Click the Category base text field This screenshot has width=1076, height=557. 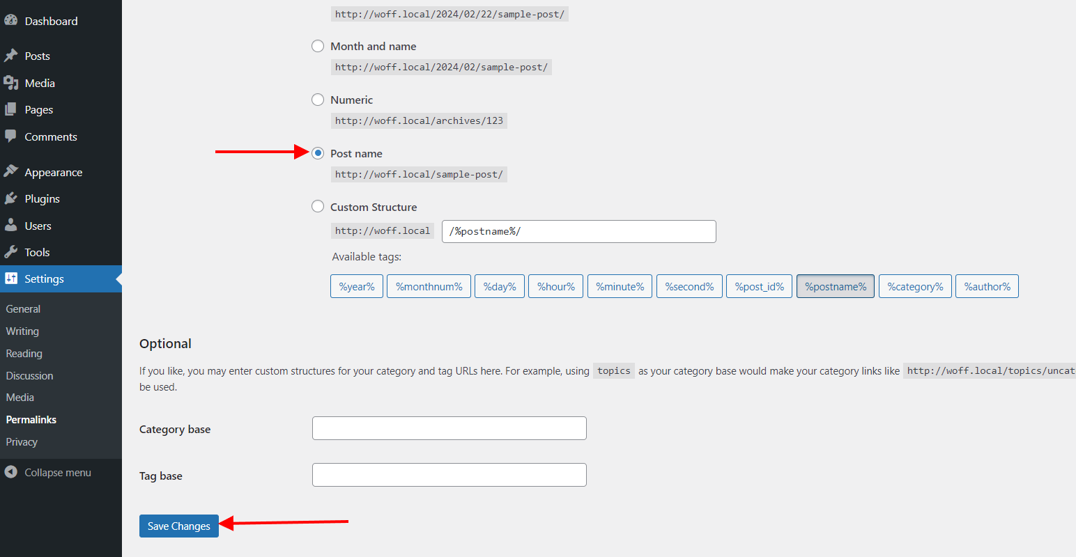tap(449, 428)
